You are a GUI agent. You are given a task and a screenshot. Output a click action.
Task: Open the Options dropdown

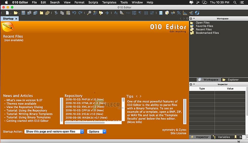click(96, 131)
